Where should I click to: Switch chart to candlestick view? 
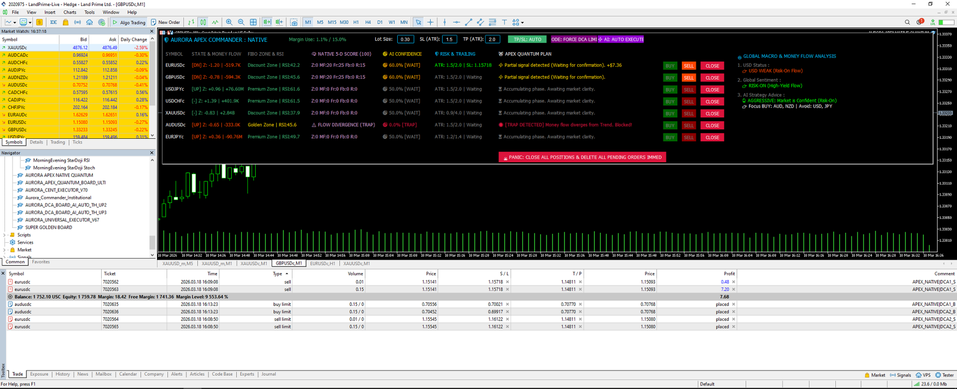tap(203, 22)
